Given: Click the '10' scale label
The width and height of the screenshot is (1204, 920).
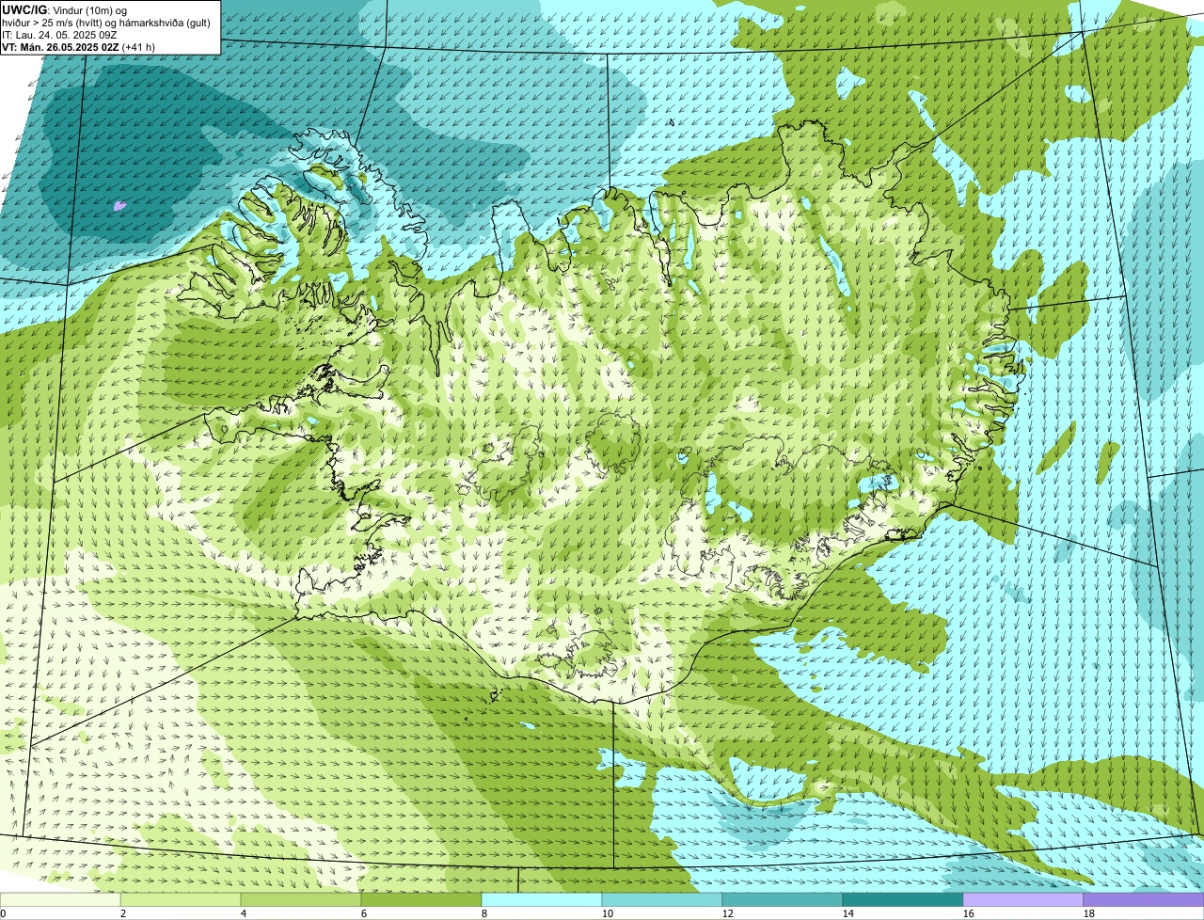Looking at the screenshot, I should coord(608,913).
